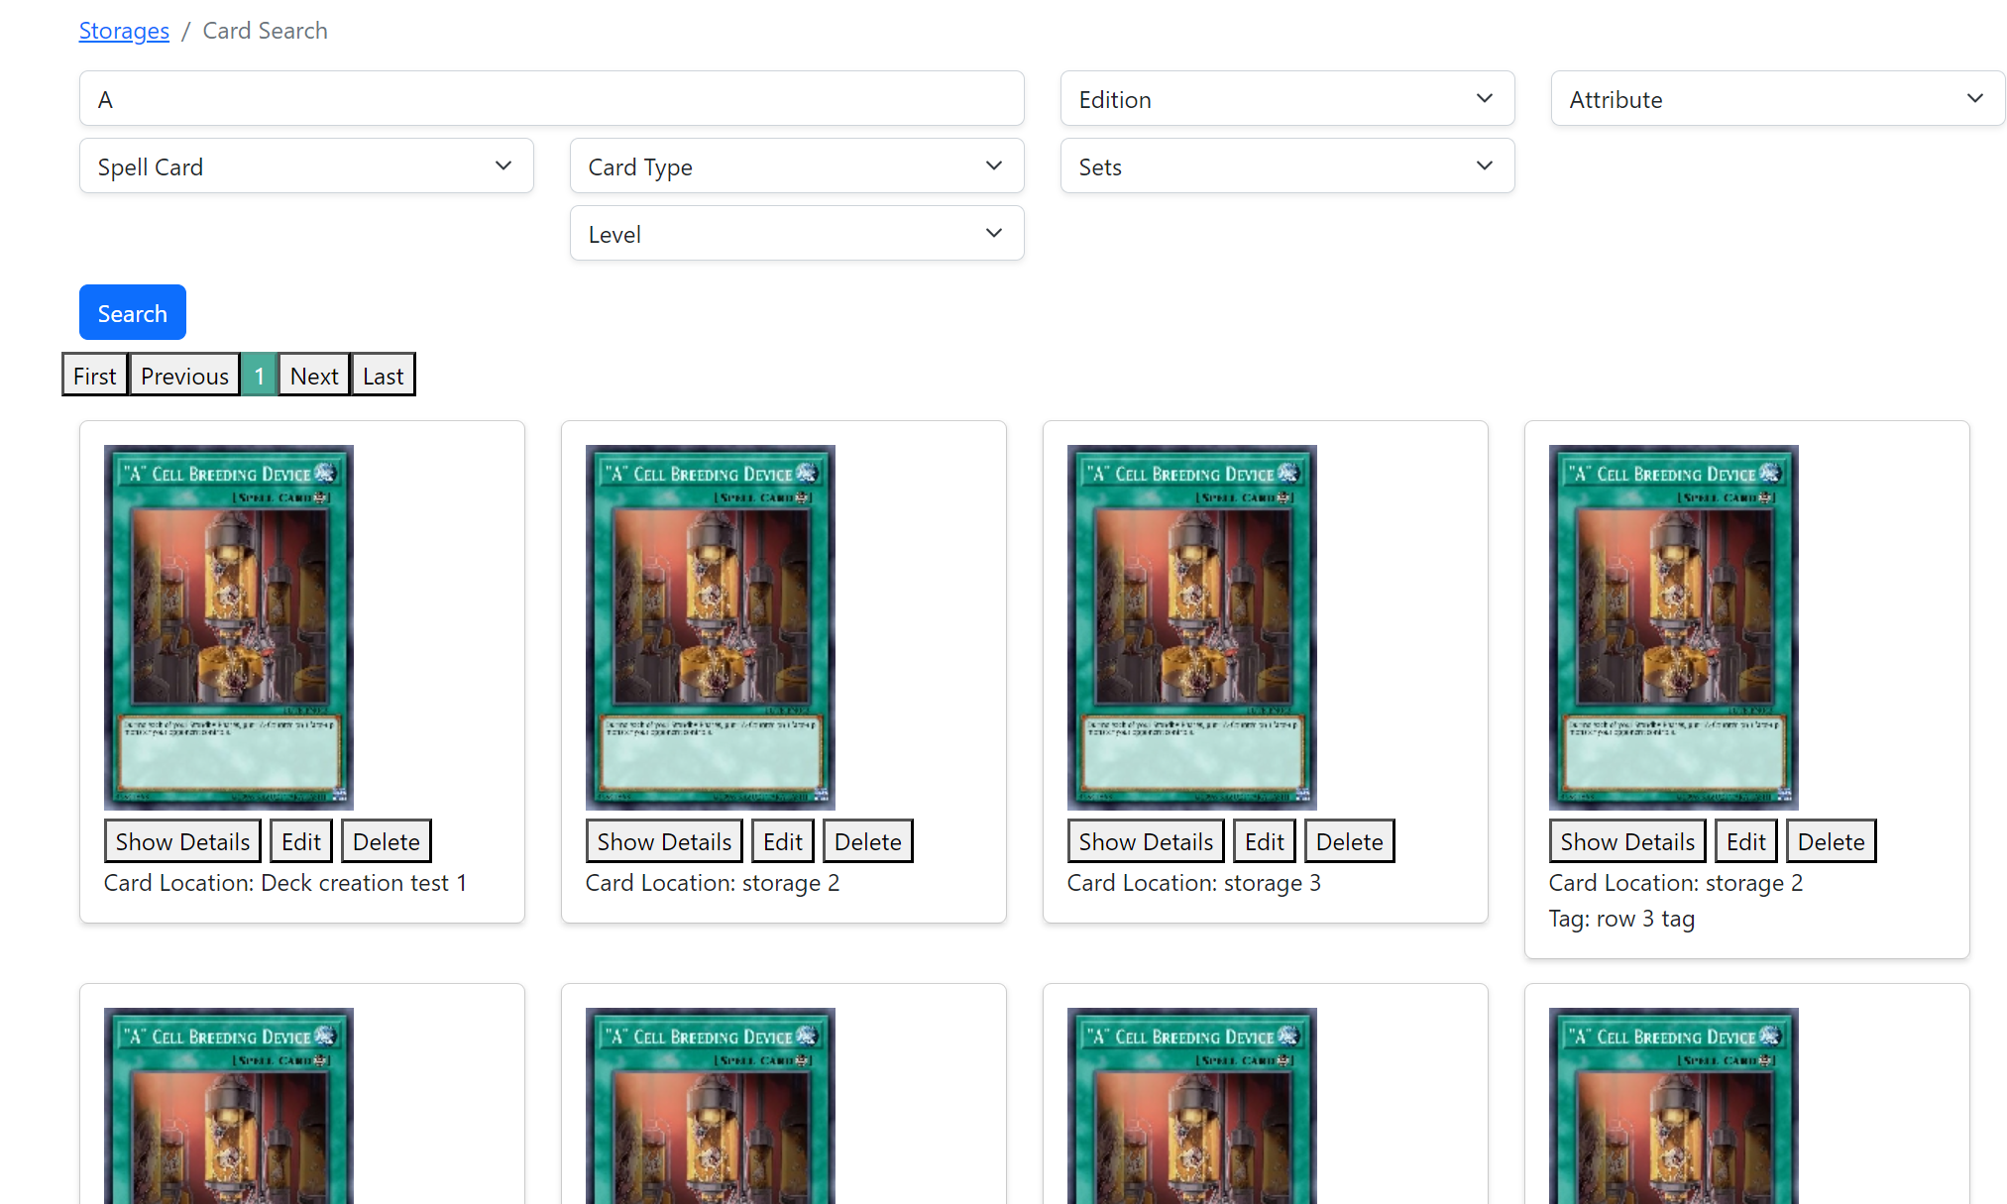Click card image in storage 3 card
Screen dimensions: 2007x1204
pos(1192,627)
